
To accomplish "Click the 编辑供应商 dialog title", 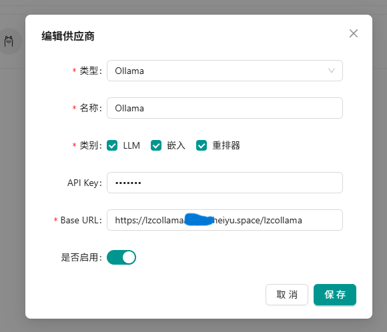I will coord(68,36).
